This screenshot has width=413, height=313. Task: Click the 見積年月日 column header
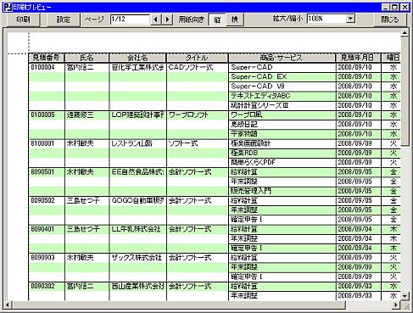tap(358, 58)
